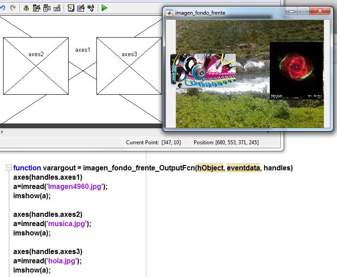This screenshot has width=337, height=277.
Task: Click imshow(a); below the hola.jpg line
Action: (32, 270)
